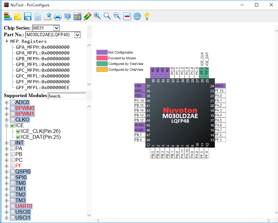Expand the ADC0 module node
The image size is (278, 223).
[x=6, y=103]
